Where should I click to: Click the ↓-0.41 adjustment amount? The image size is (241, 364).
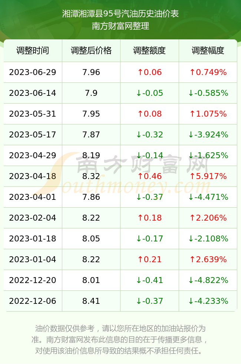point(149,280)
